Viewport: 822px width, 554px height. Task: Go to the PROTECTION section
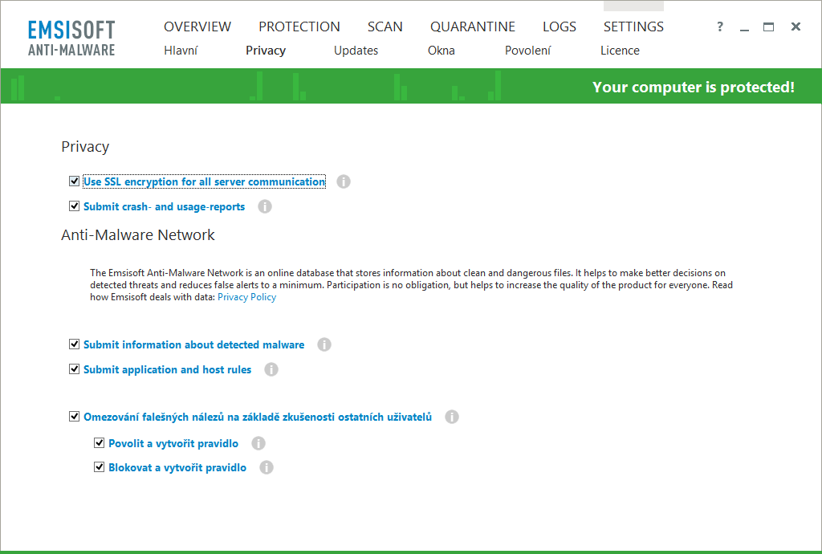pos(299,26)
